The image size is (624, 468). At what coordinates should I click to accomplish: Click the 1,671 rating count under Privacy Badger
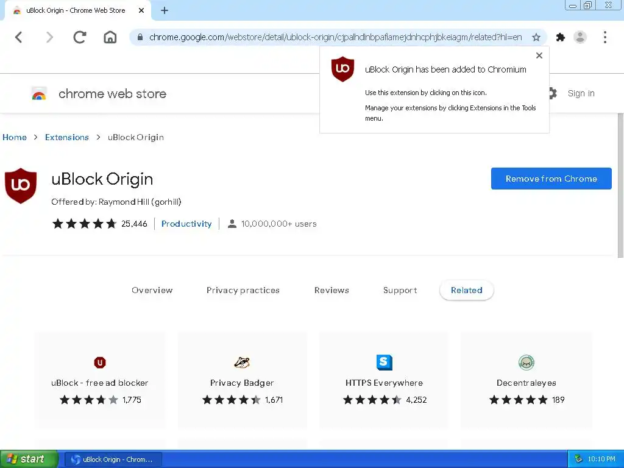[x=274, y=400]
